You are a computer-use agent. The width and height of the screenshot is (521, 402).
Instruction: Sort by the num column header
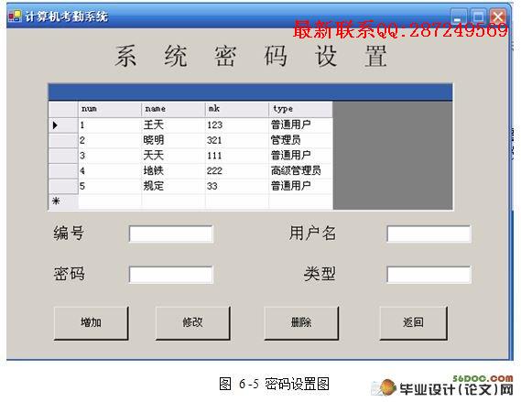coord(110,109)
